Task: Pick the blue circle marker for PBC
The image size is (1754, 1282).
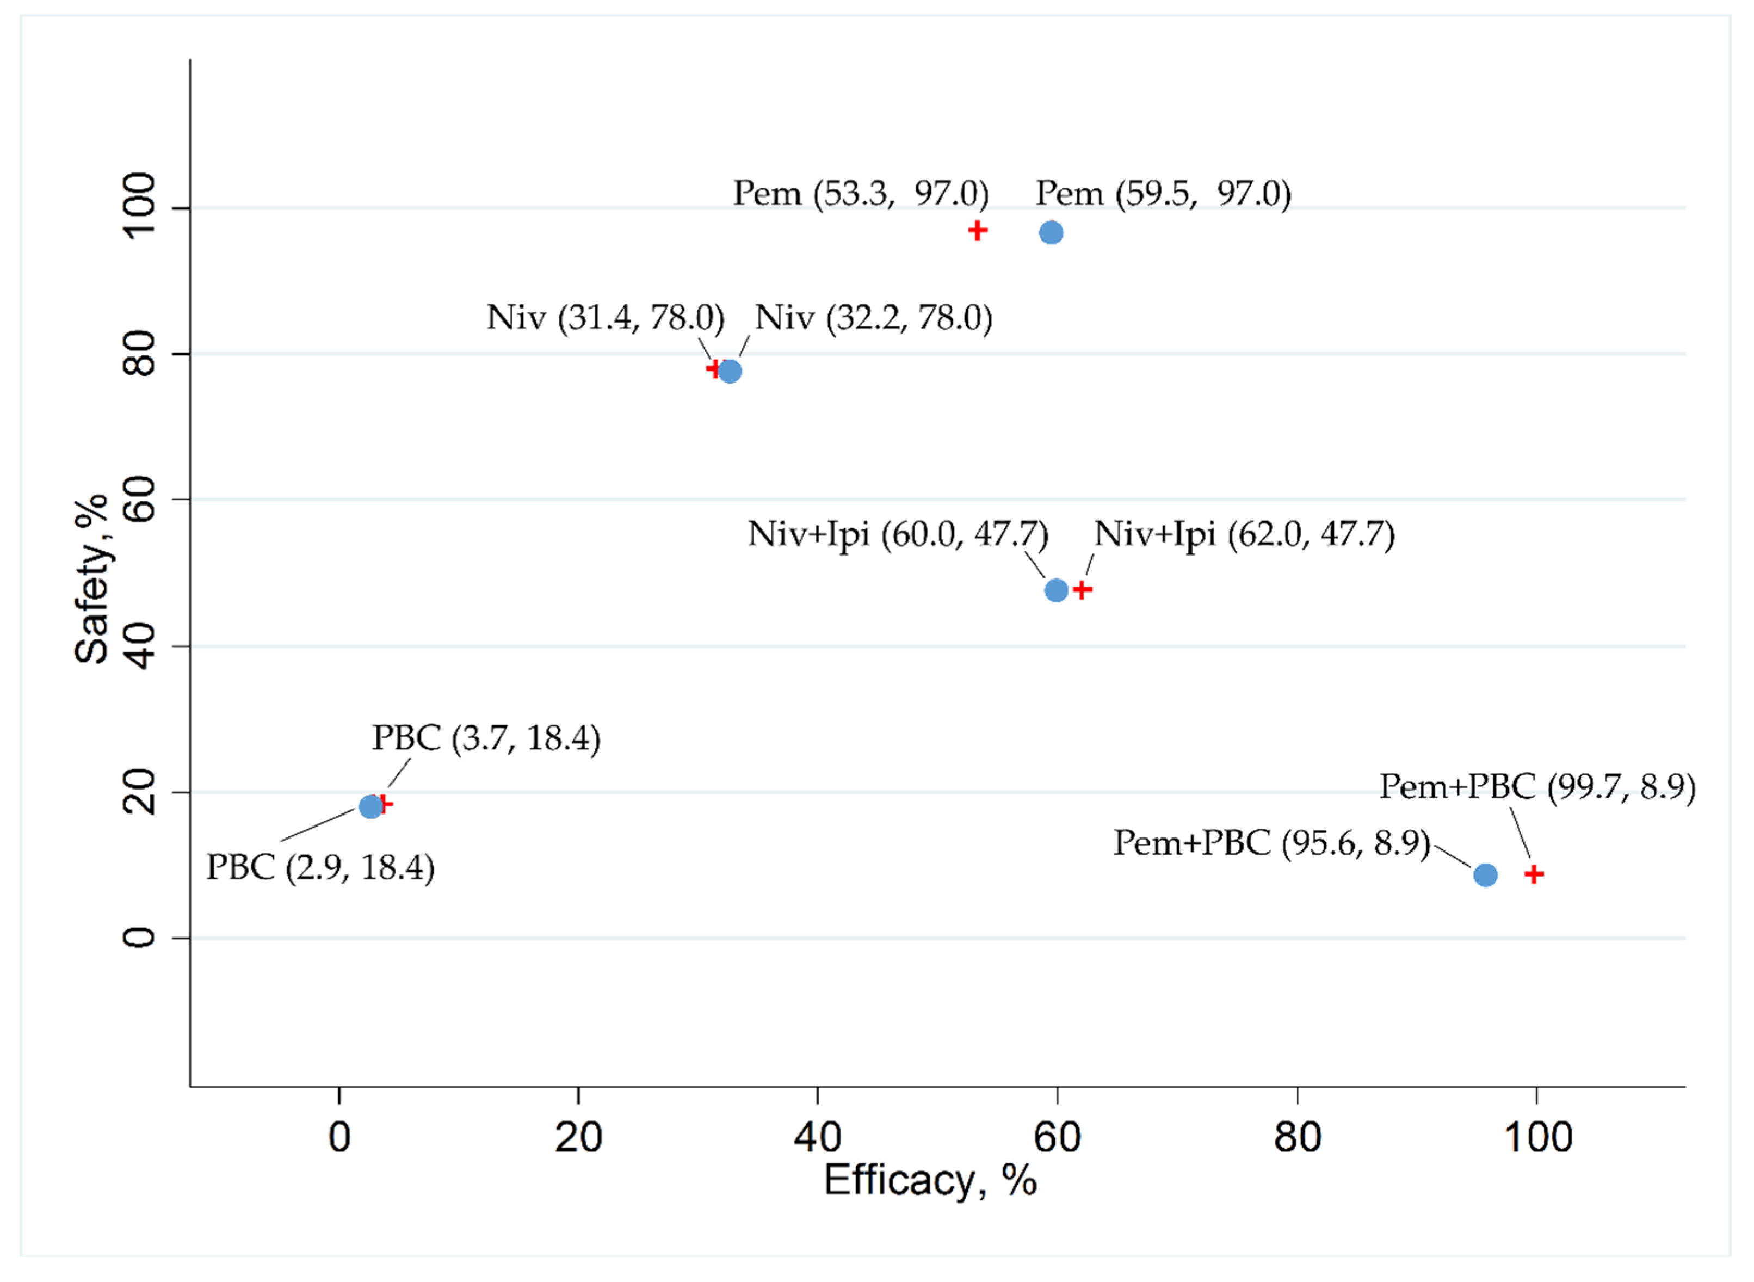Action: click(371, 807)
